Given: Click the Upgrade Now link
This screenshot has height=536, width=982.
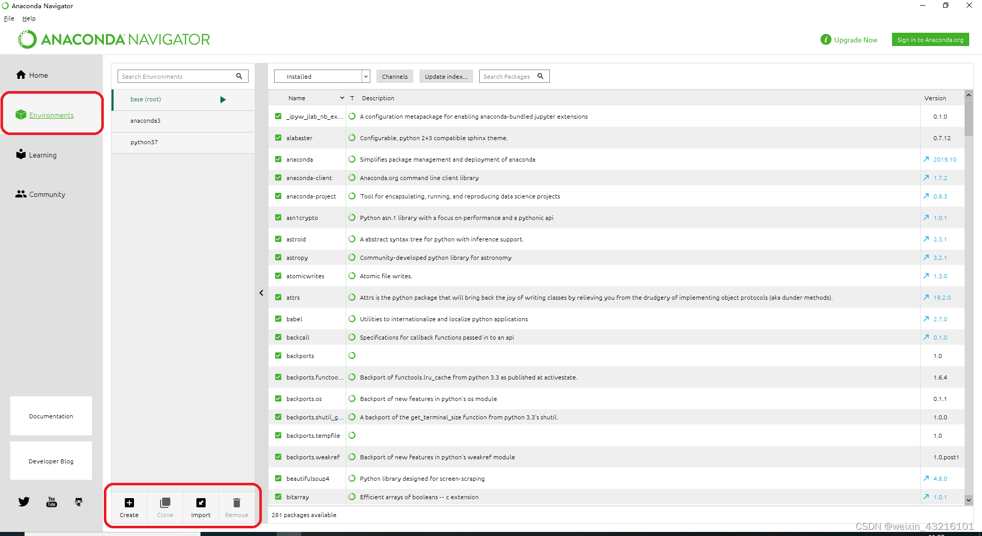Looking at the screenshot, I should tap(856, 40).
